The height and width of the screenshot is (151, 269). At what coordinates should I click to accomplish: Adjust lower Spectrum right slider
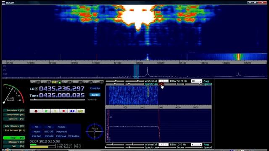(134, 148)
